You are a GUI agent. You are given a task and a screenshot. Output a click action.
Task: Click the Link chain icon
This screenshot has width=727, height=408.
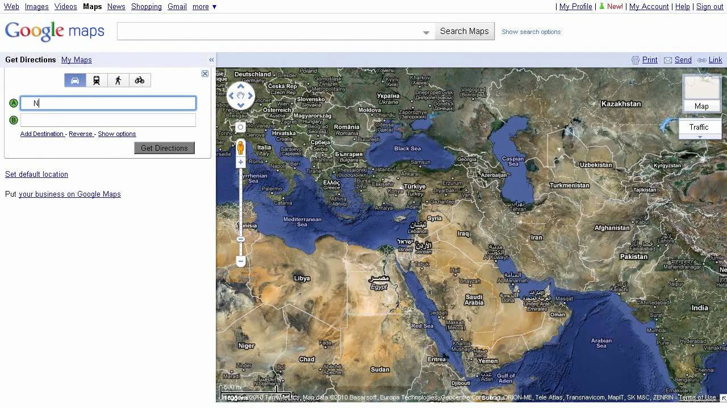coord(702,60)
